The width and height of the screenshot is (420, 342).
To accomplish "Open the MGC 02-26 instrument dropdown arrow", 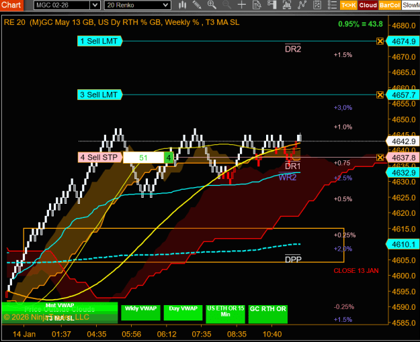I will 95,5.
